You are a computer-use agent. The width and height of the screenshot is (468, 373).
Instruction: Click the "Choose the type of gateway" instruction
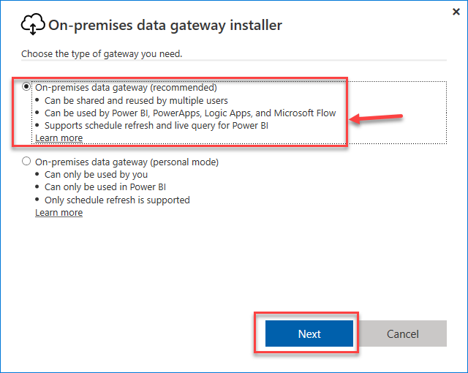(x=102, y=53)
